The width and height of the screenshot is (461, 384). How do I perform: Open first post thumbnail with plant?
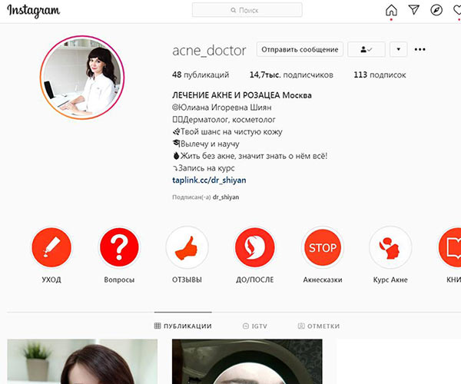click(82, 362)
